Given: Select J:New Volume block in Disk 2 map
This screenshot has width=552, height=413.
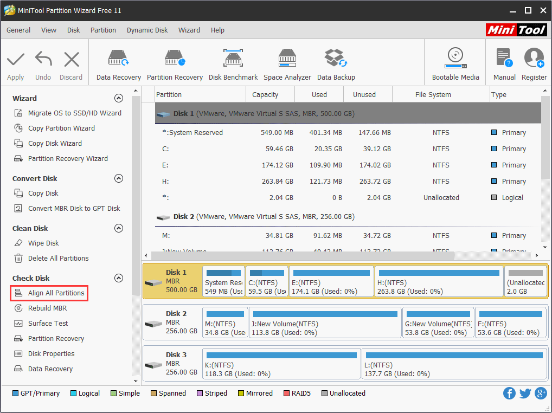Looking at the screenshot, I should [325, 322].
